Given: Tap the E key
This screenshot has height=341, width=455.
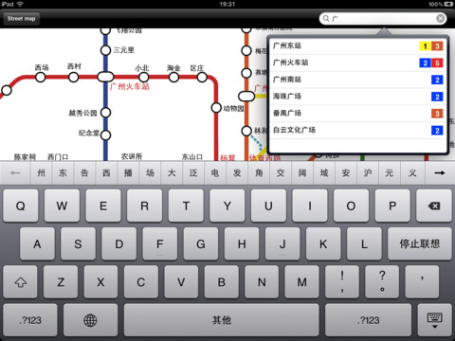Looking at the screenshot, I should (103, 206).
